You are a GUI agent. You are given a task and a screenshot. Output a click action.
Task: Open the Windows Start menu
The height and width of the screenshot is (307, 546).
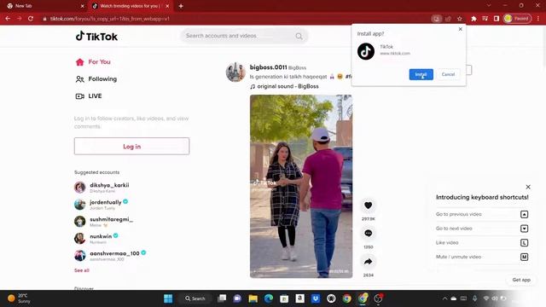tap(168, 298)
